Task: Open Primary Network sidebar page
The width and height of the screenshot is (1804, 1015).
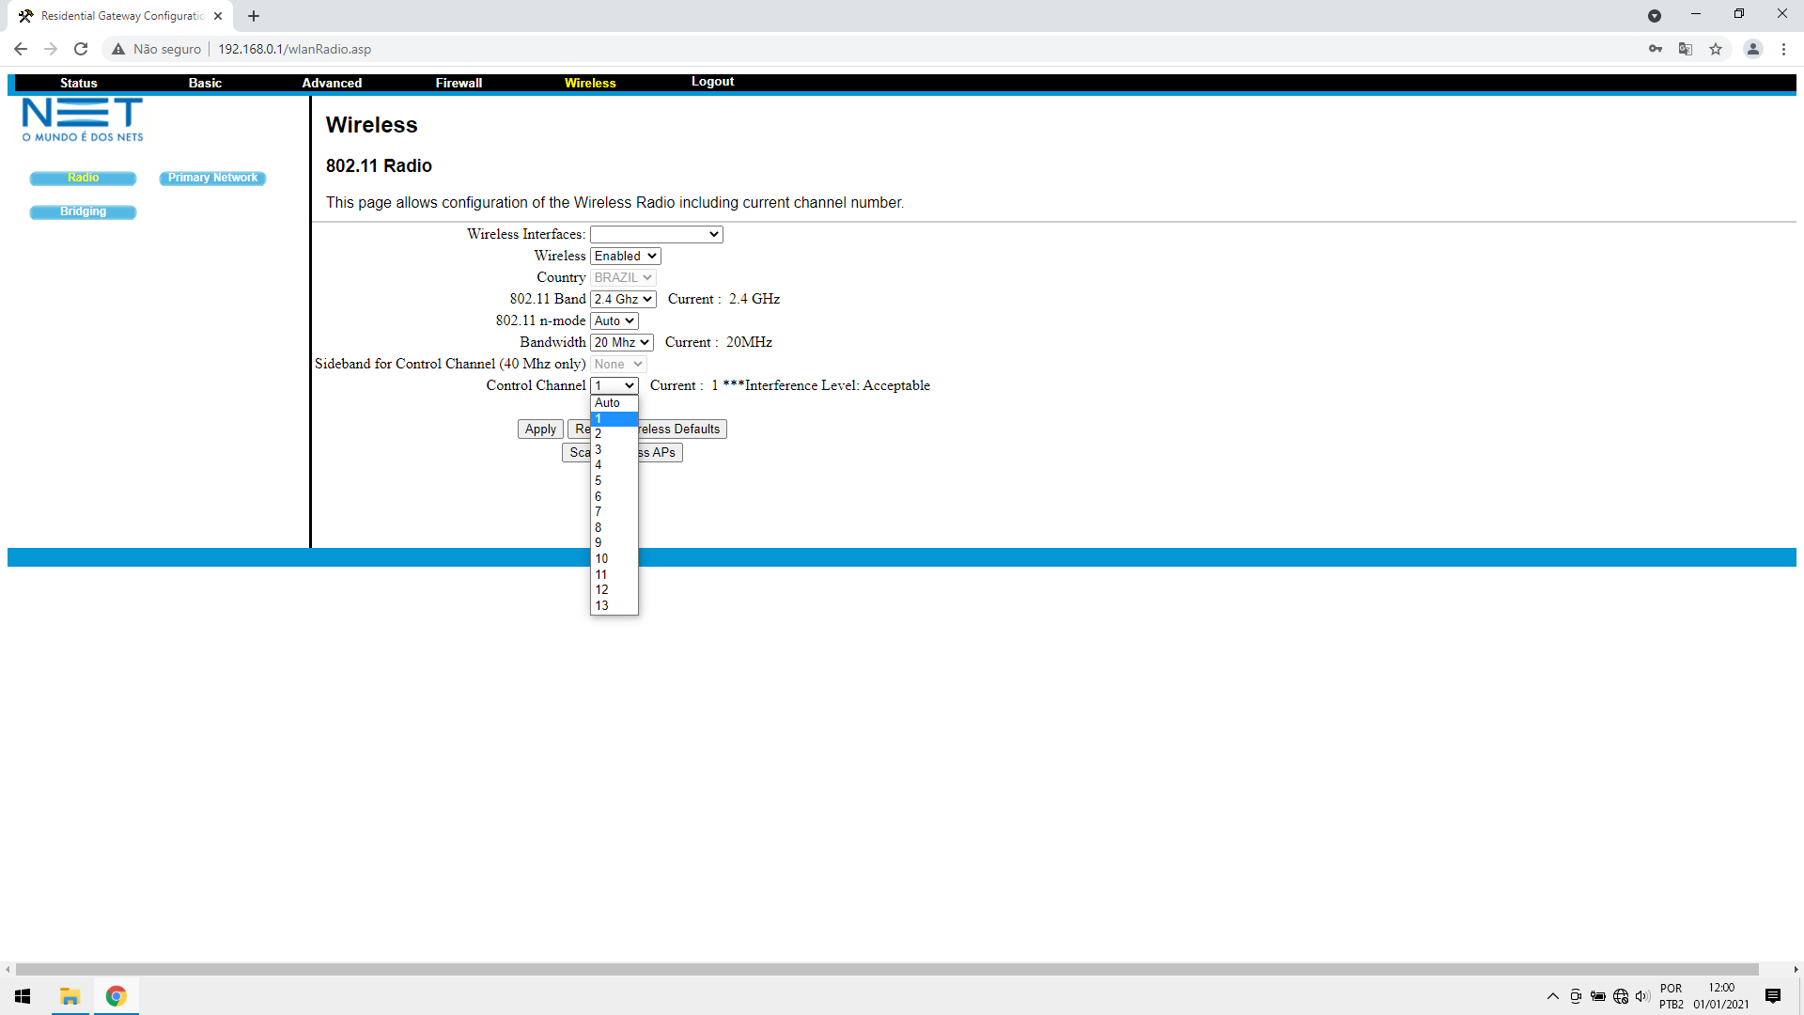Action: pos(212,178)
